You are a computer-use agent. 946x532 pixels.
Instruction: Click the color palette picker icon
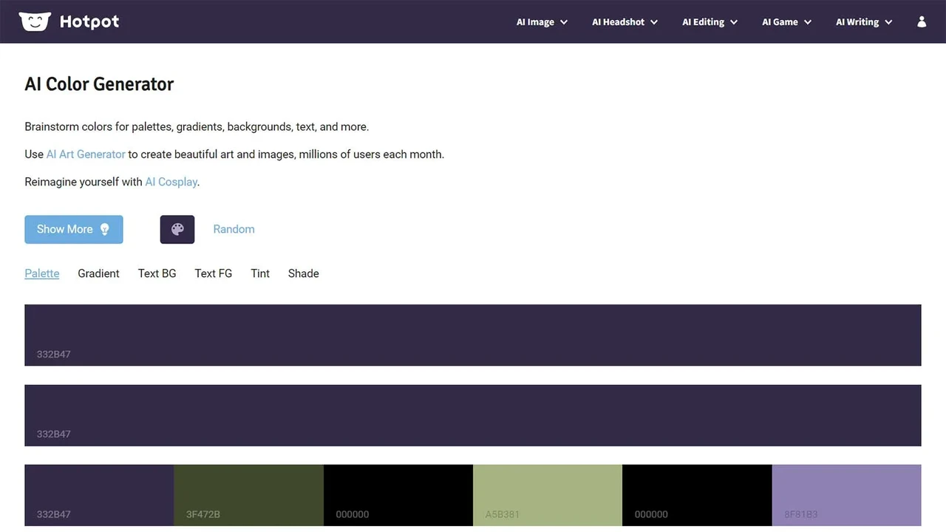[177, 229]
